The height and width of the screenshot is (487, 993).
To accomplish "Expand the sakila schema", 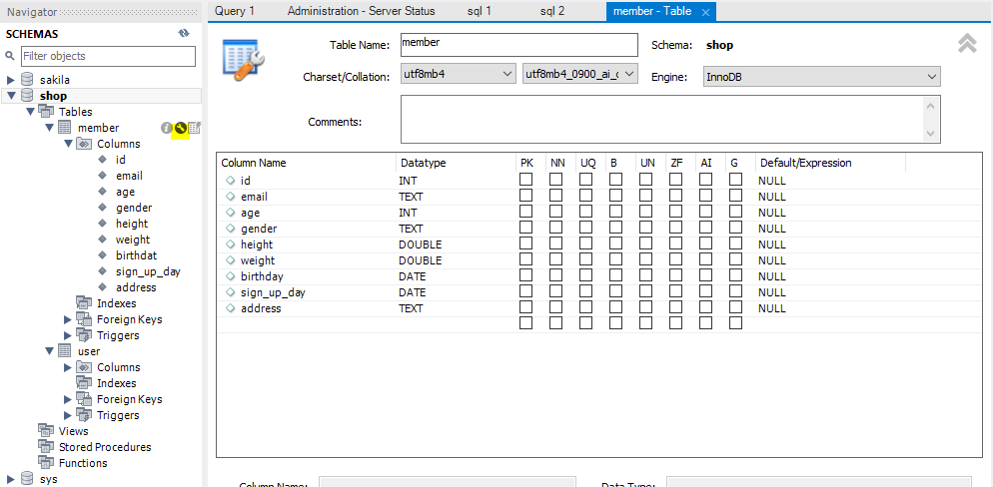I will point(11,80).
